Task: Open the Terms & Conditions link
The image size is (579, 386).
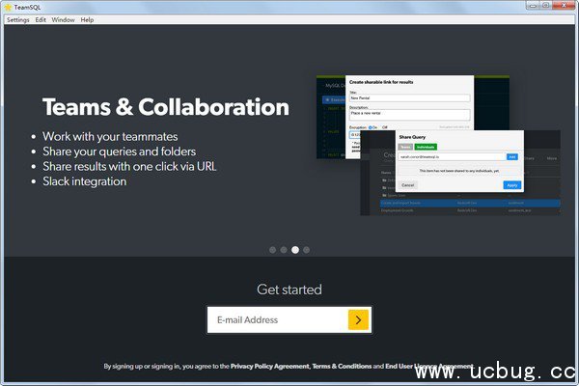Action: tap(341, 367)
